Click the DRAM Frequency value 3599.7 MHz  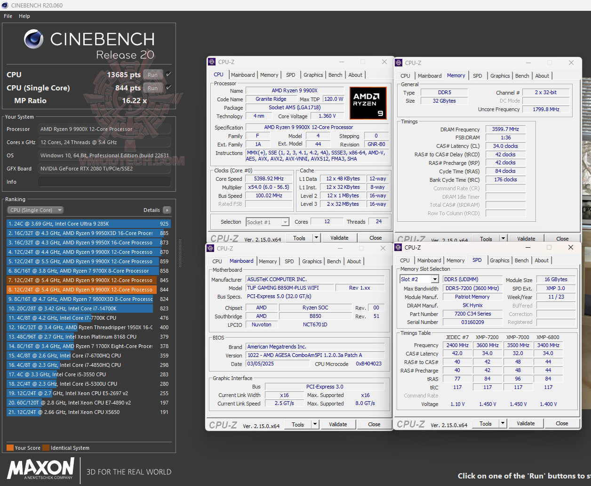point(506,129)
